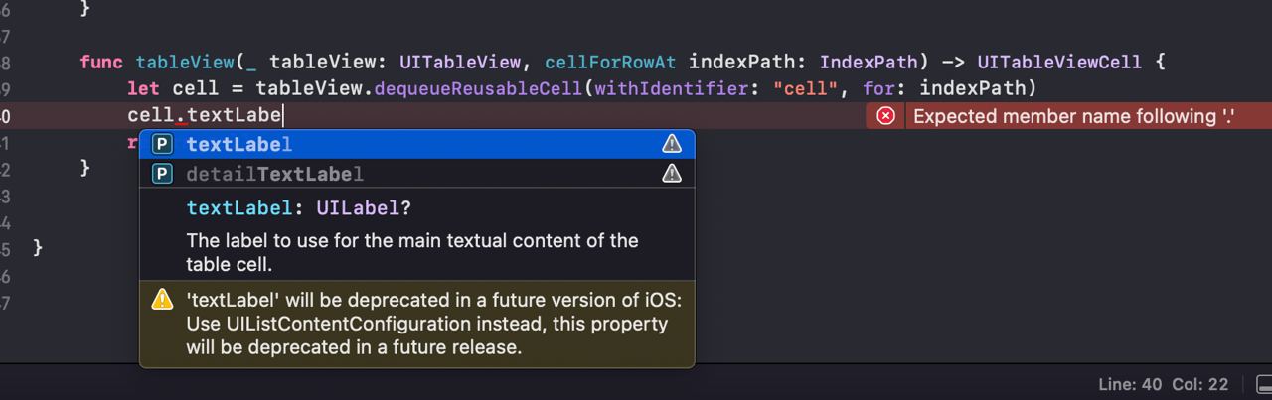Choose the detailTextLabel completion entry
This screenshot has width=1272, height=400.
[417, 175]
